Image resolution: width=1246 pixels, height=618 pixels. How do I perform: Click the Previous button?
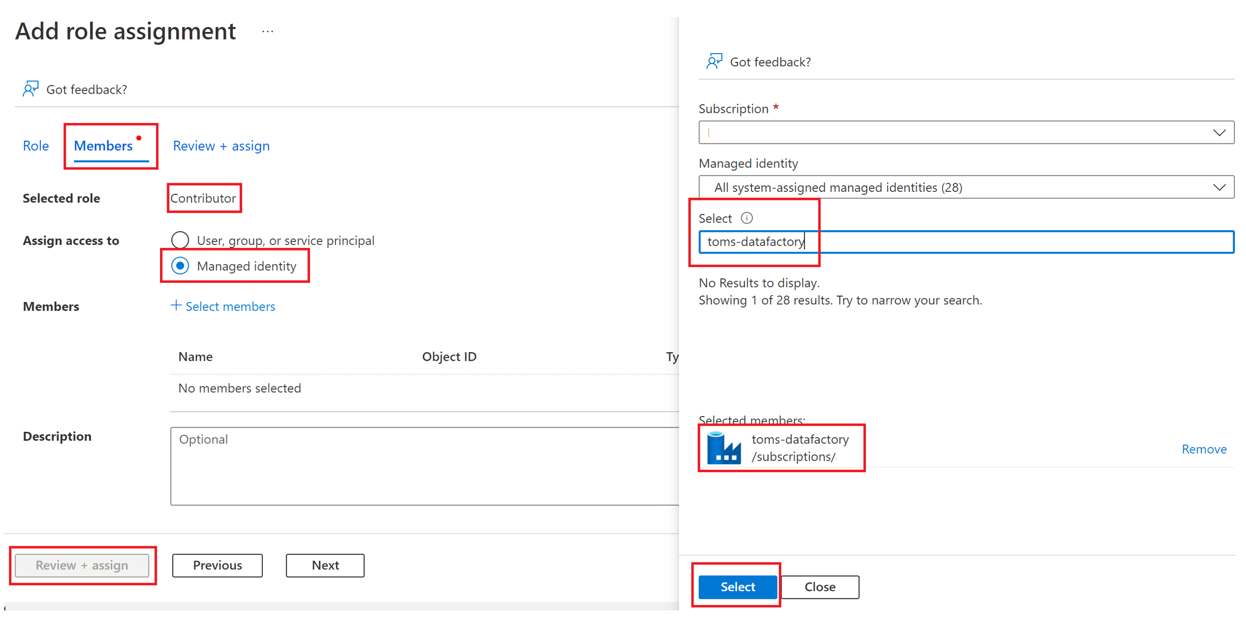[217, 565]
